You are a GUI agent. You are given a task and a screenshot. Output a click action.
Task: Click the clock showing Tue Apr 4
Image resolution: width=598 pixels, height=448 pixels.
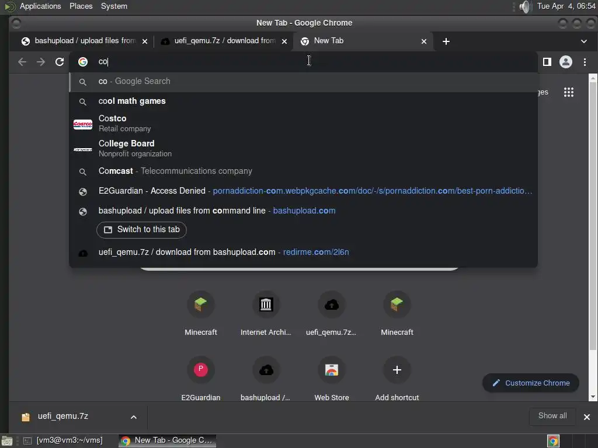pyautogui.click(x=566, y=6)
